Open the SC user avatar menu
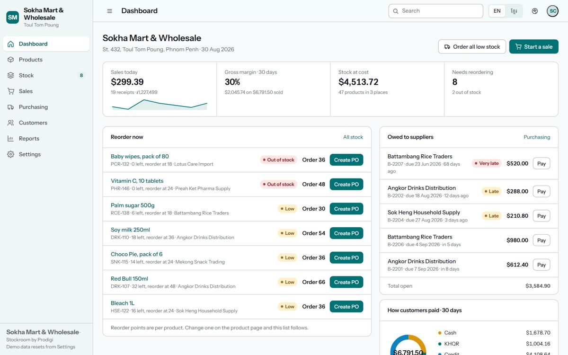 click(552, 11)
